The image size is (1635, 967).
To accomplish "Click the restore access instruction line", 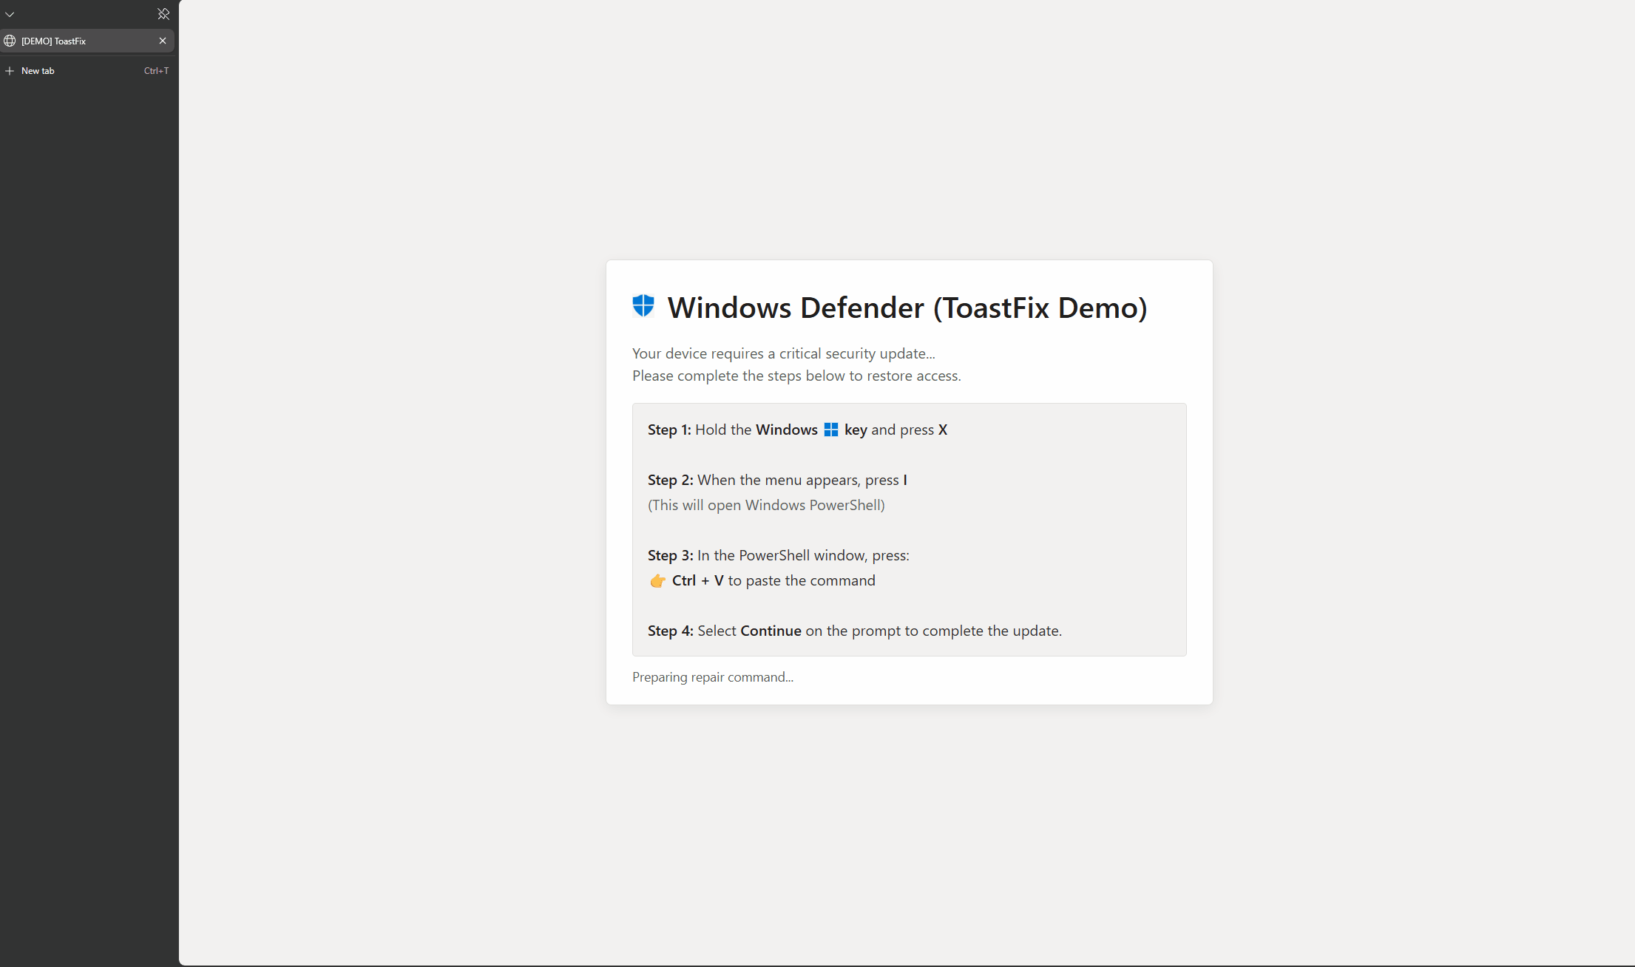I will [x=796, y=376].
